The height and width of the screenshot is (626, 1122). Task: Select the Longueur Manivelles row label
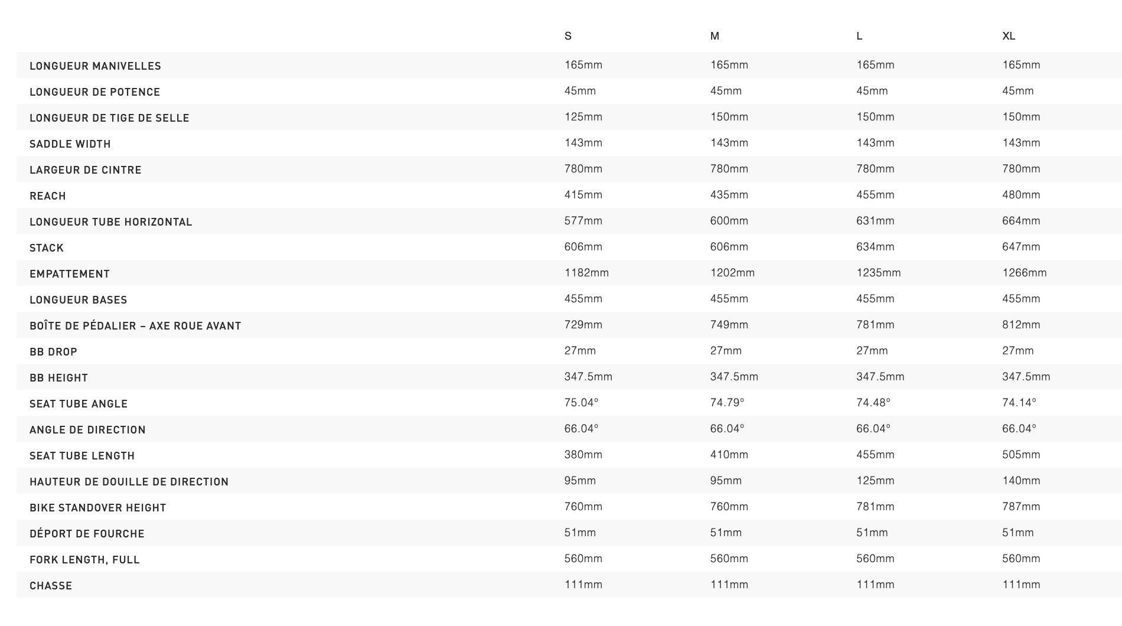click(x=95, y=66)
